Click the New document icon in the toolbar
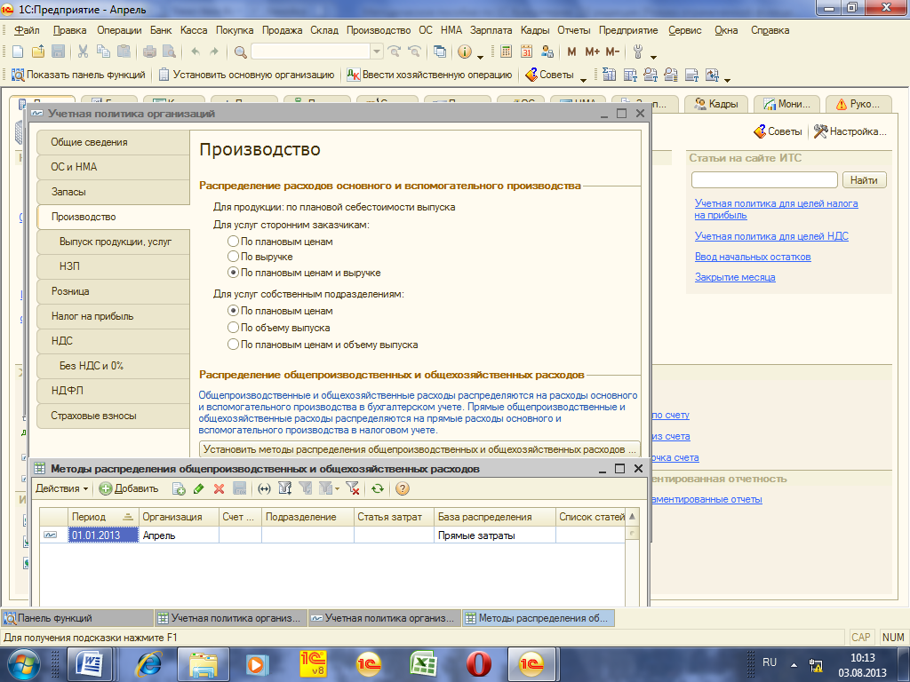 click(x=18, y=52)
